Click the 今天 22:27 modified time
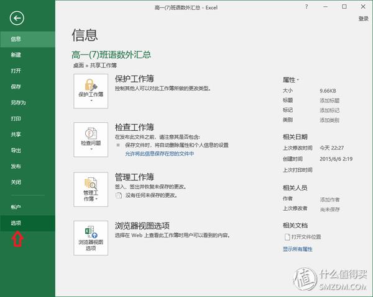Image resolution: width=373 pixels, height=297 pixels. tap(331, 148)
